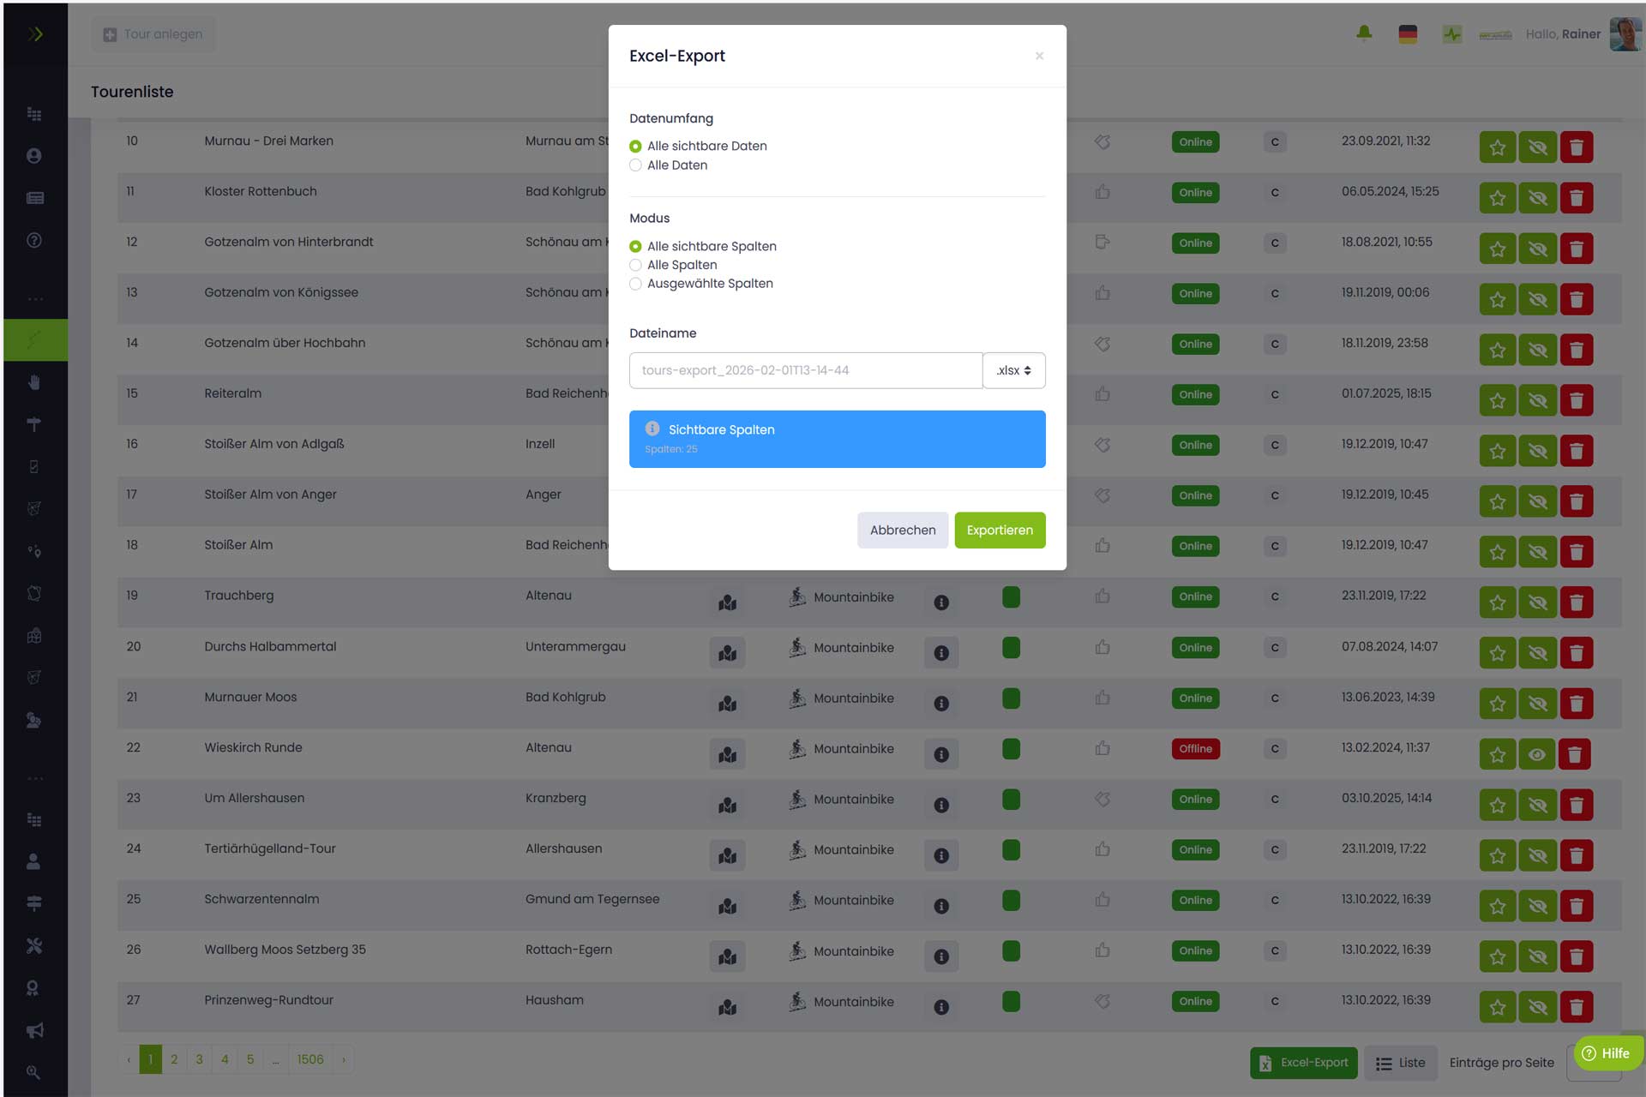
Task: Click the Dateiname input field
Action: click(805, 370)
